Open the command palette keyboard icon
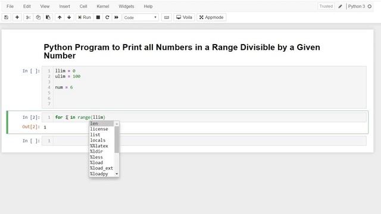 (x=167, y=17)
